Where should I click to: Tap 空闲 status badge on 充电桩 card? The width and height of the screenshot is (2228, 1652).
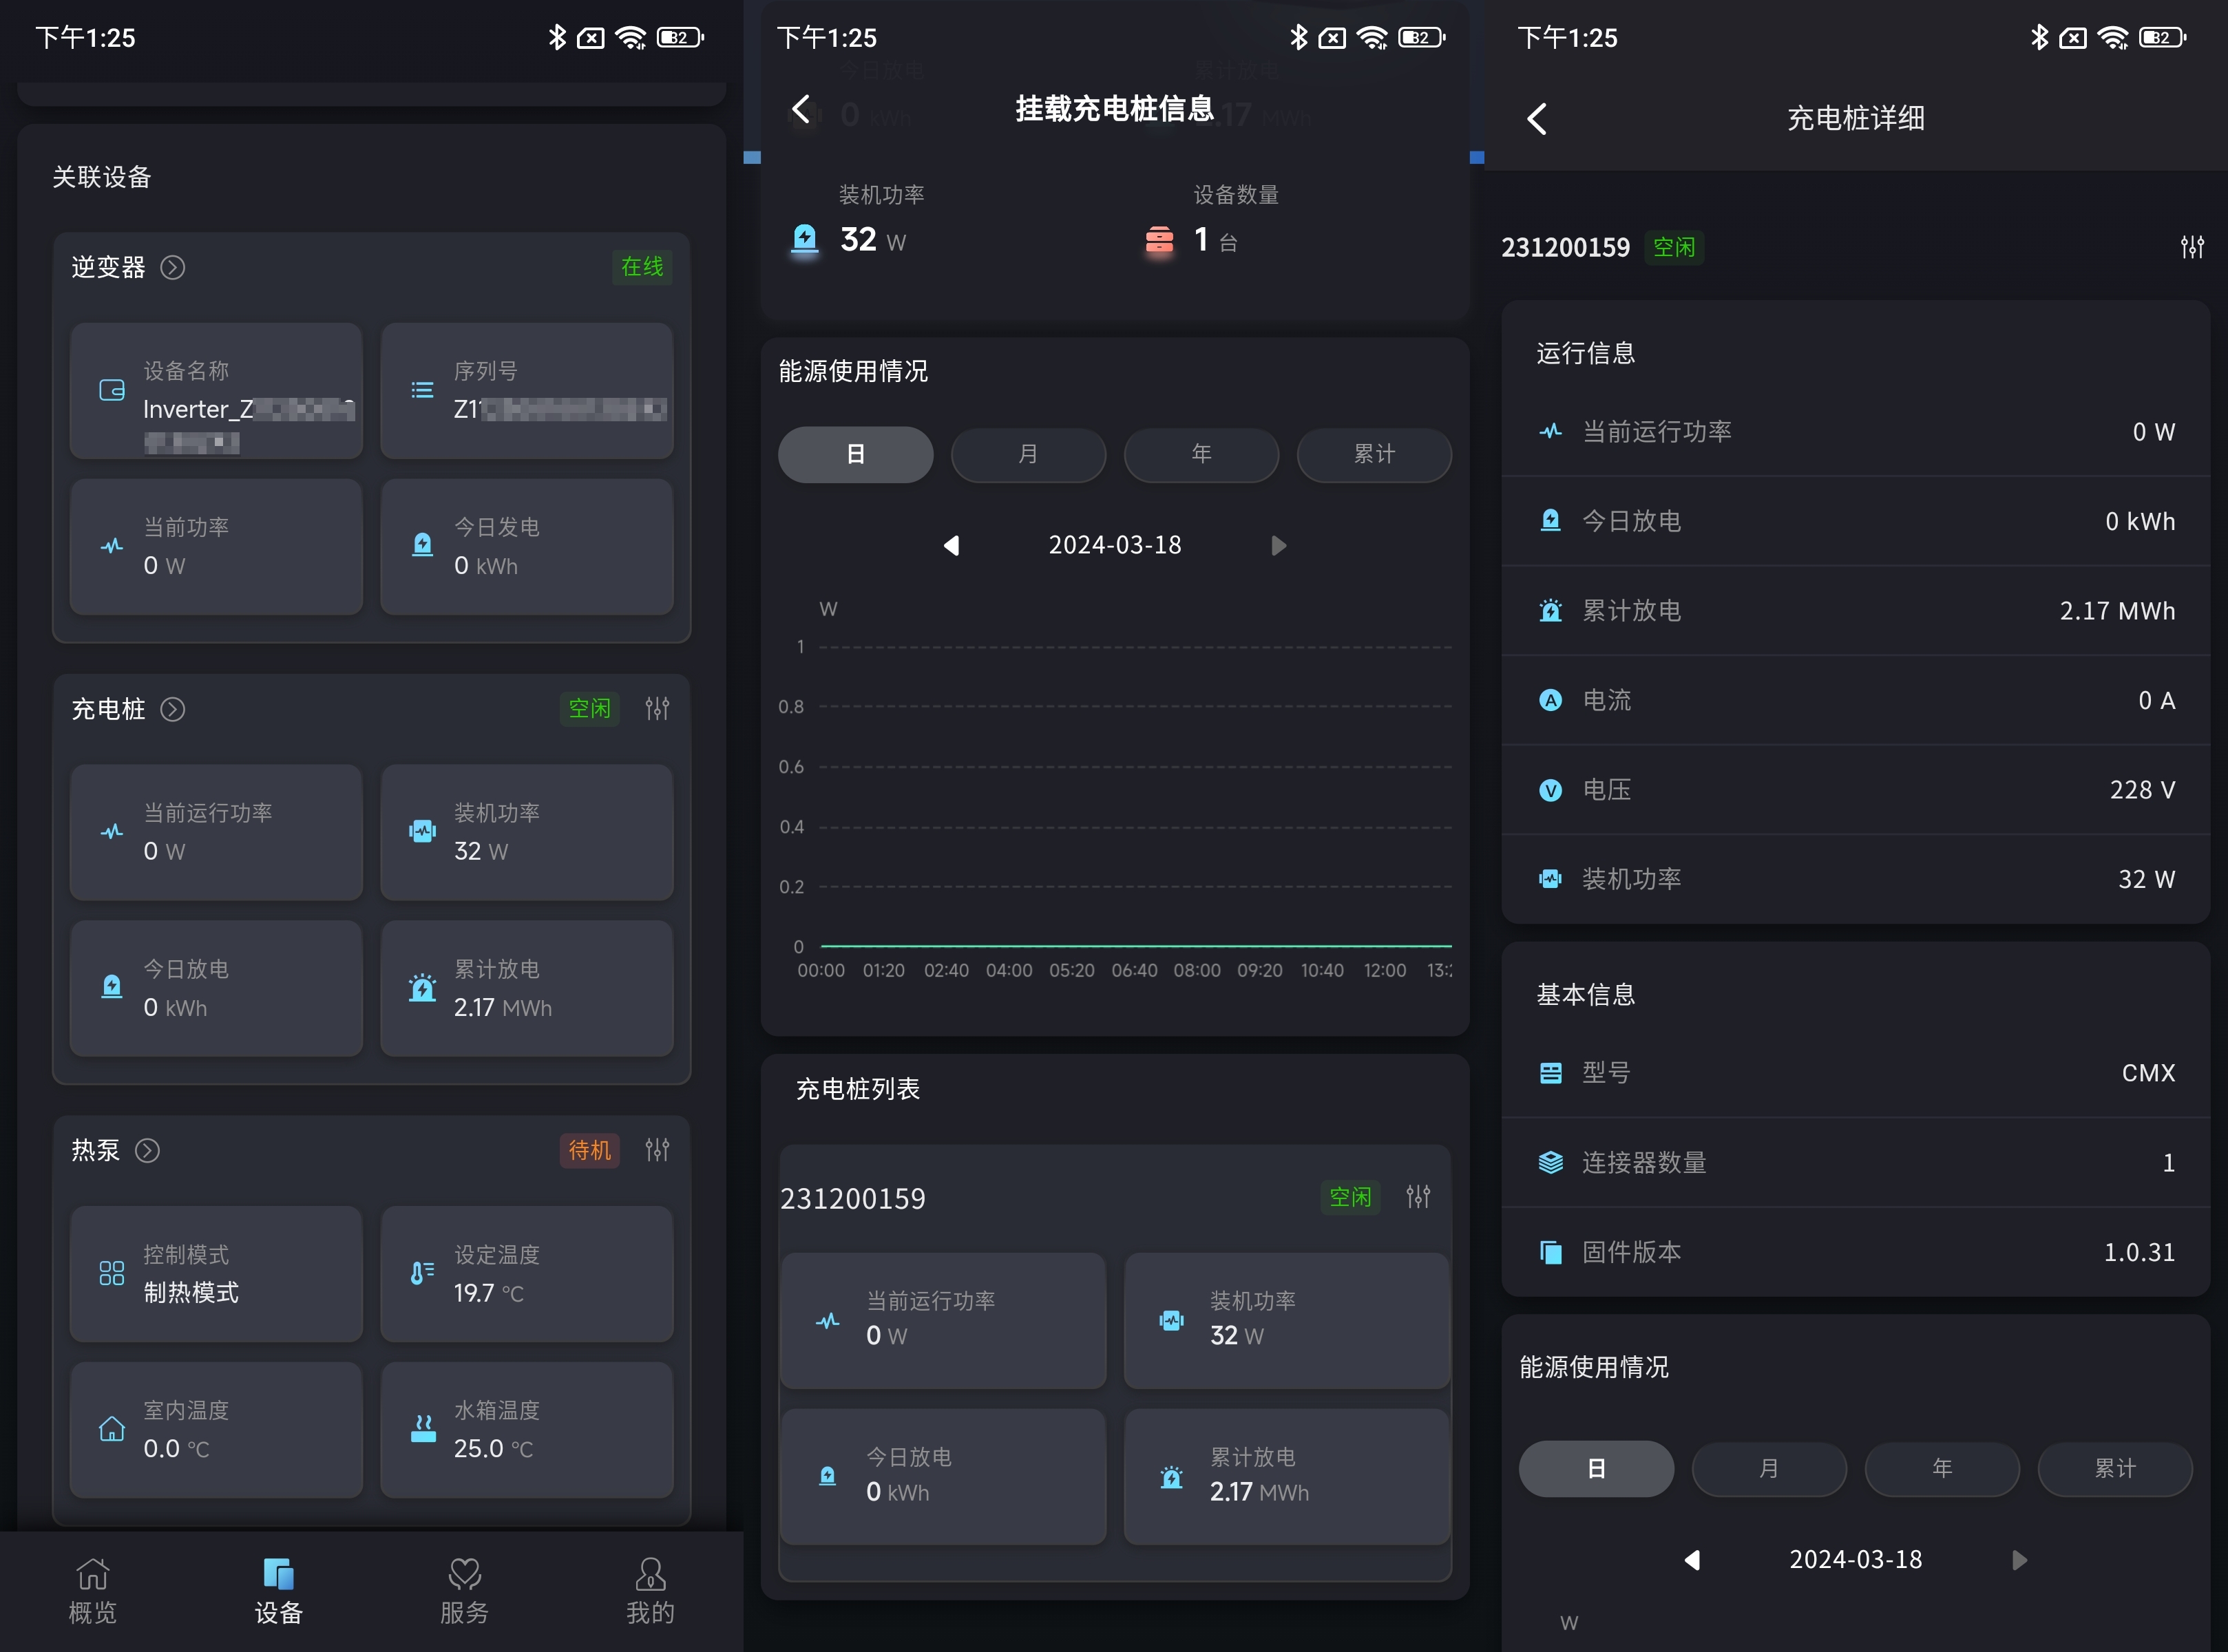click(589, 709)
